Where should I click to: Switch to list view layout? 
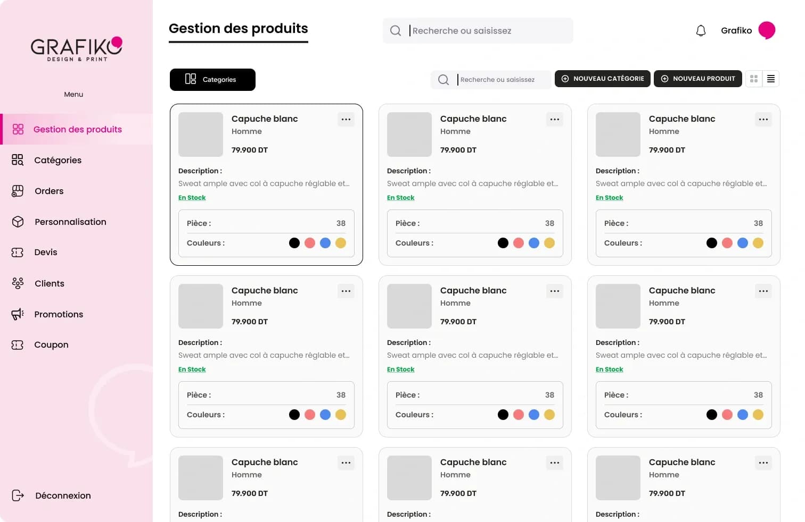[771, 79]
